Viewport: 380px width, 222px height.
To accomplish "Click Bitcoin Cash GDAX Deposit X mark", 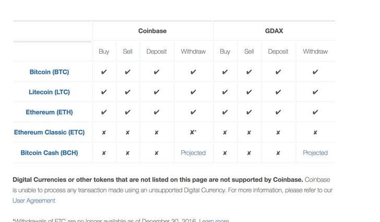I will point(278,153).
